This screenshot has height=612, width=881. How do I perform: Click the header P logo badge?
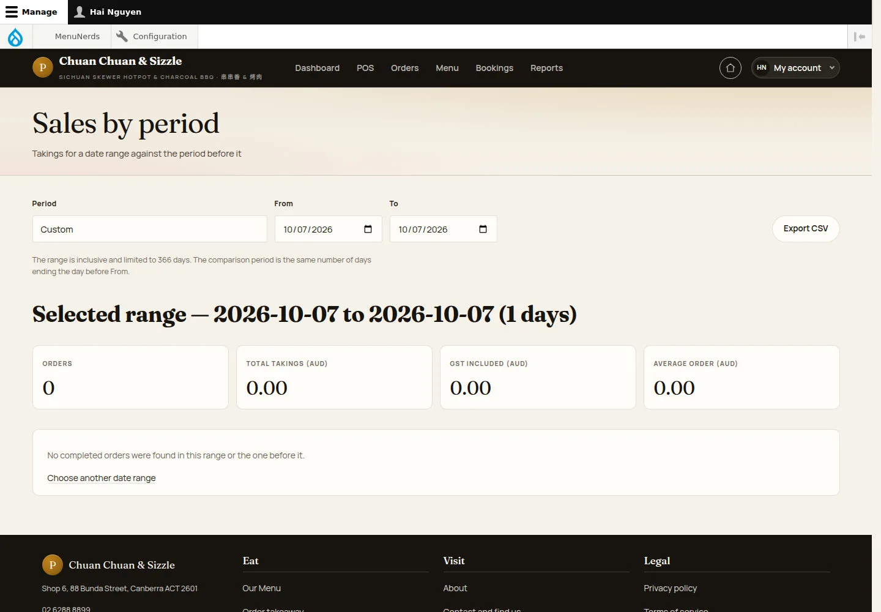[43, 67]
